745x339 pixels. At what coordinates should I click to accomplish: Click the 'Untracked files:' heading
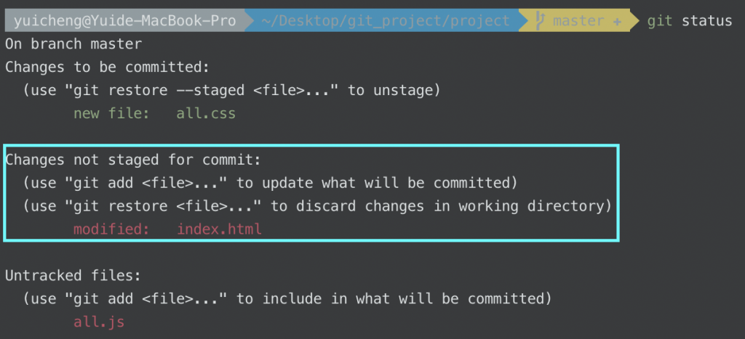tap(73, 275)
